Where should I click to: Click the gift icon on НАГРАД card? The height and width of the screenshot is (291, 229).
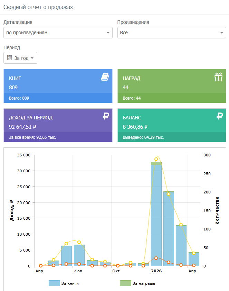click(218, 77)
